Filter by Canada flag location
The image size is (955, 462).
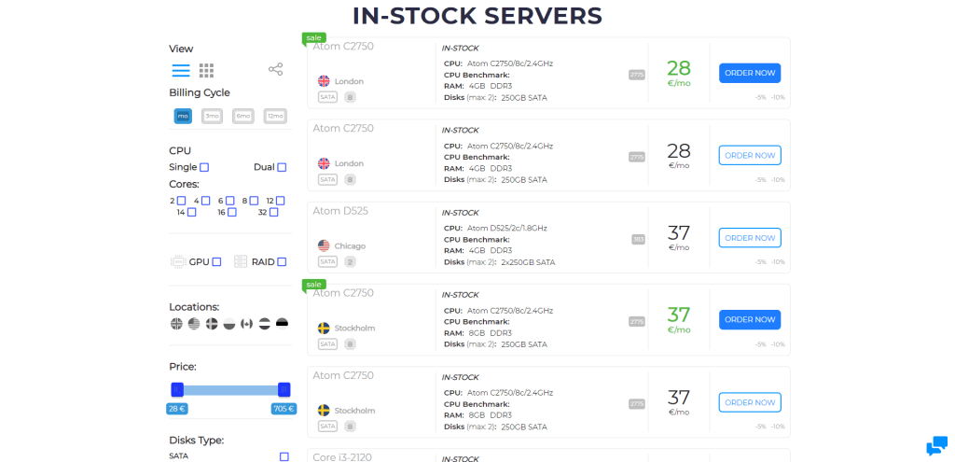pyautogui.click(x=246, y=324)
